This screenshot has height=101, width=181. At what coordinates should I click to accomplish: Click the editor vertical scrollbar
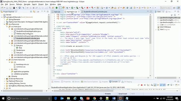click(150, 30)
